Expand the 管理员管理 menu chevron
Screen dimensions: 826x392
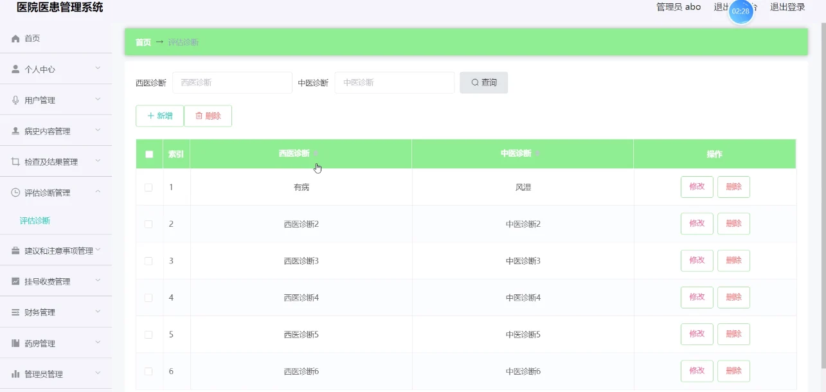pyautogui.click(x=98, y=373)
